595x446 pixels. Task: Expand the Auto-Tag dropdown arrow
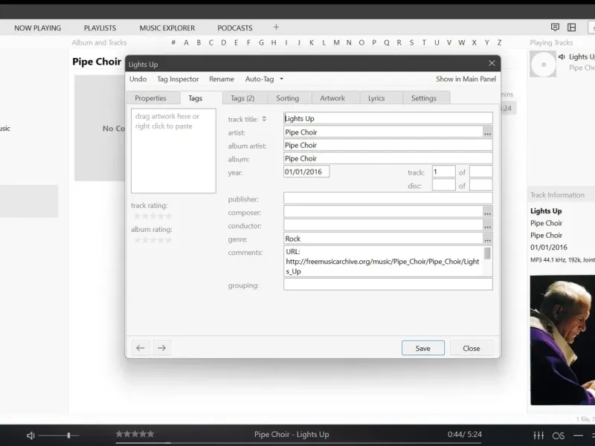(x=282, y=79)
